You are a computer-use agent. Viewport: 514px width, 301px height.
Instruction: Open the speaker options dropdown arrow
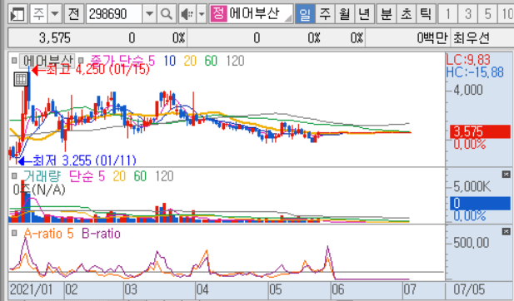(202, 14)
